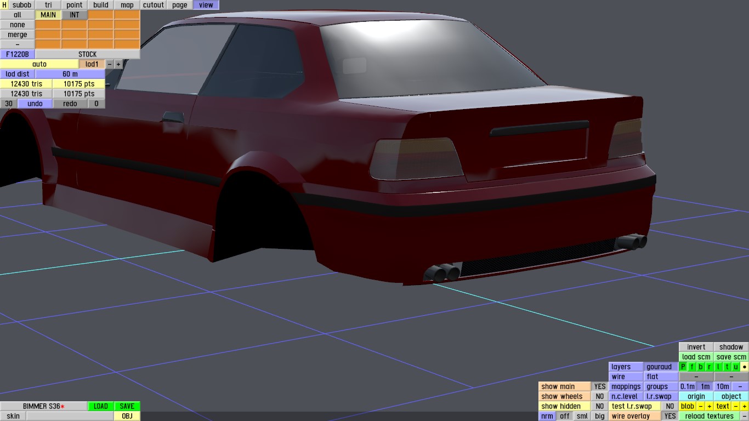This screenshot has width=749, height=421.
Task: Click the skin button
Action: click(13, 416)
